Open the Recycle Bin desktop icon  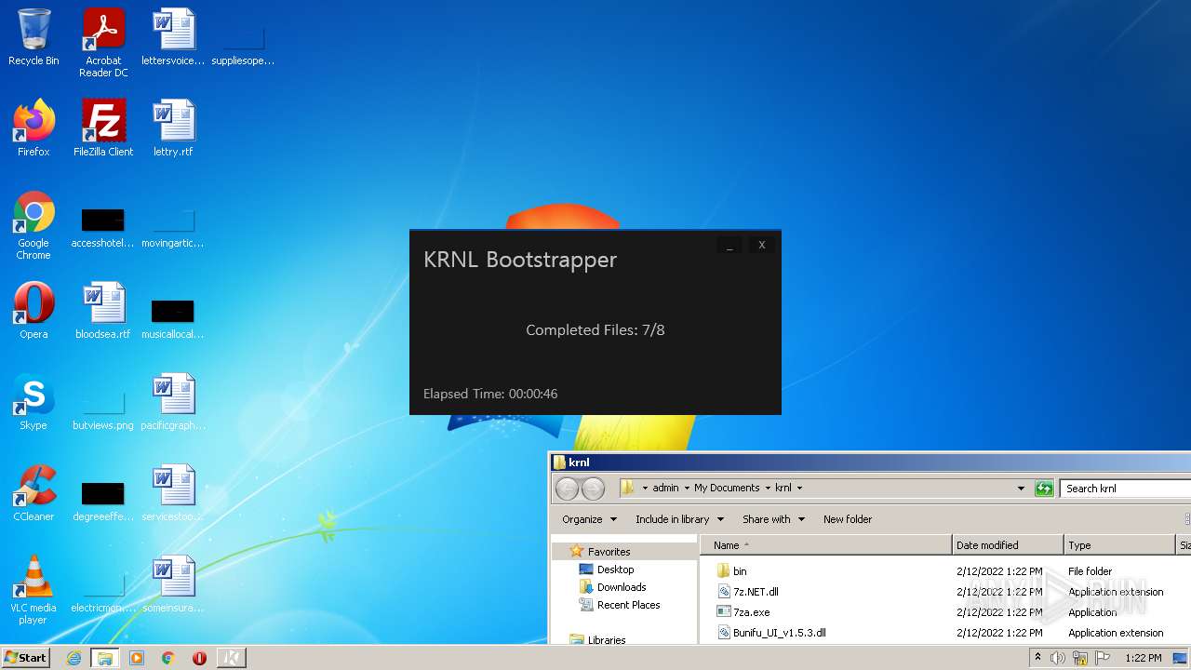(33, 37)
